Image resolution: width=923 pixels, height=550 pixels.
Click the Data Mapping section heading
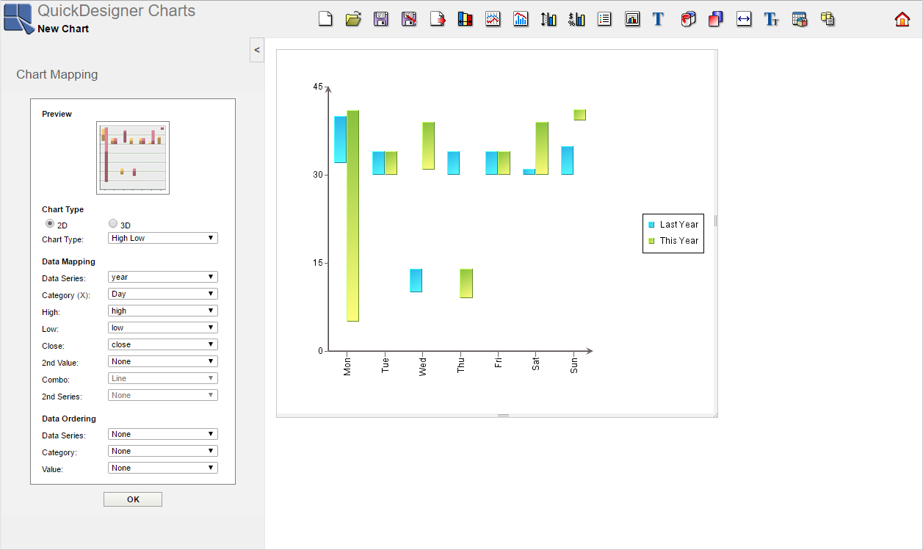point(68,261)
